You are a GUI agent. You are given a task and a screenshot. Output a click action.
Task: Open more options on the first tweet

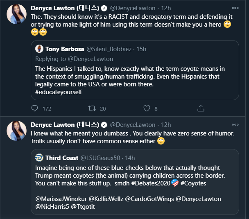coord(235,8)
